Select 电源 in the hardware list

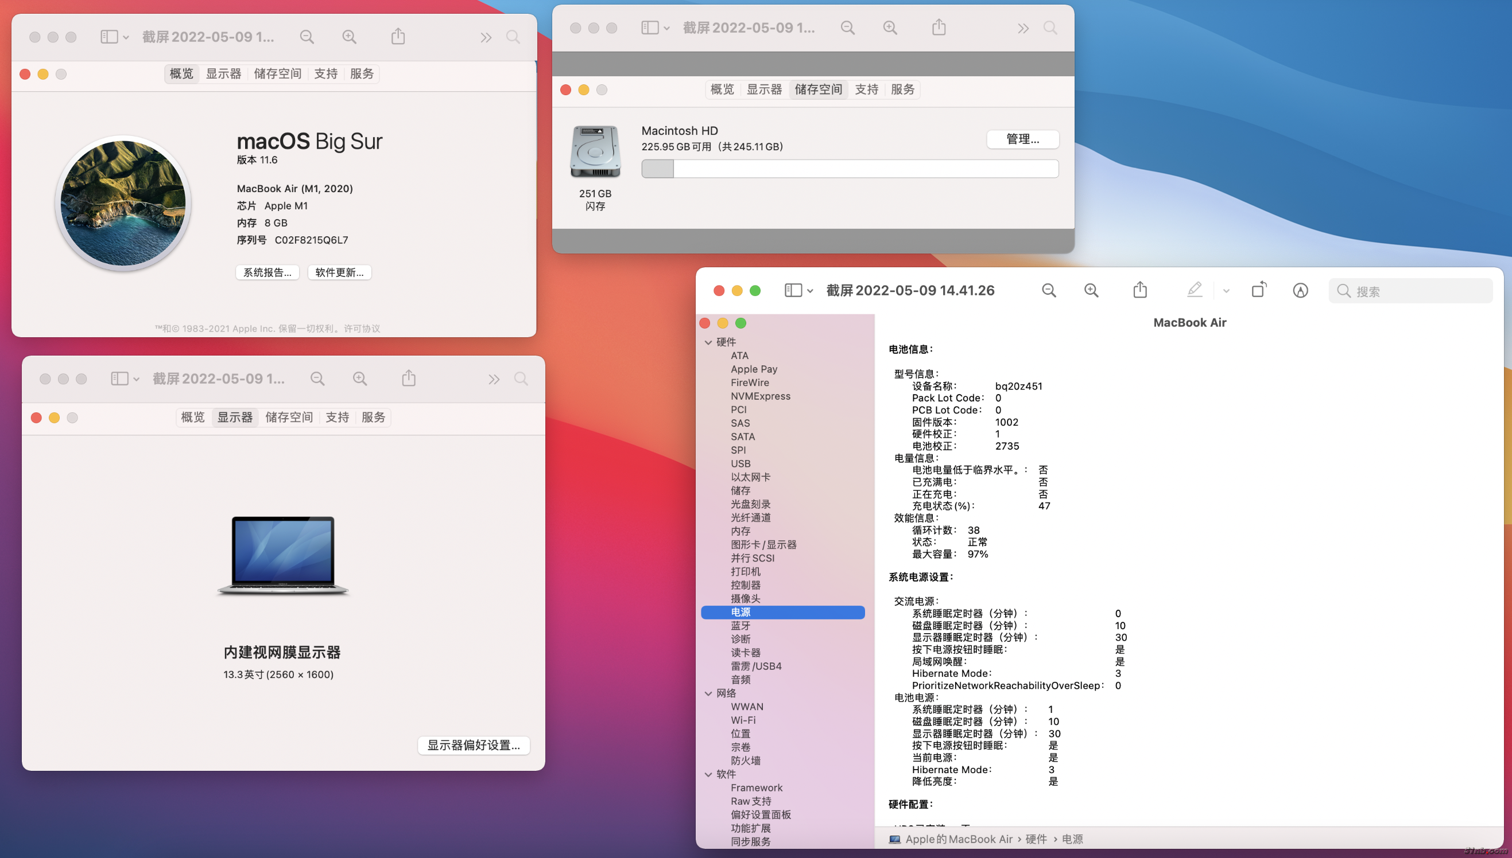click(782, 613)
